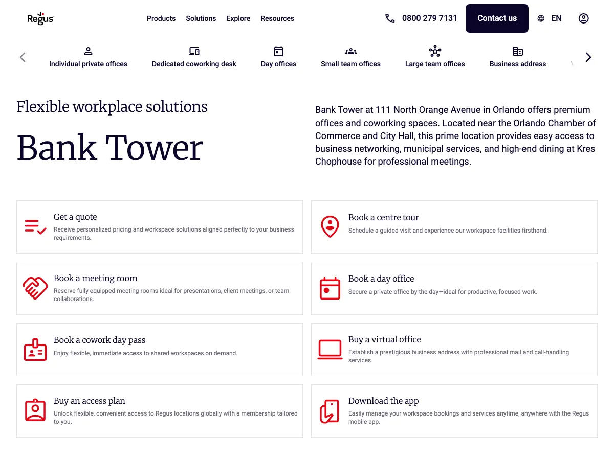614x460 pixels.
Task: Show next product categories with right chevron
Action: click(588, 57)
